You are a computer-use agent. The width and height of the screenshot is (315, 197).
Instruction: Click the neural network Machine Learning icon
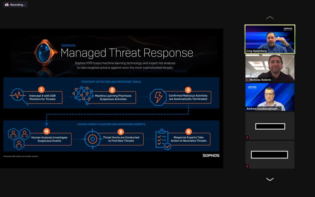tap(83, 95)
